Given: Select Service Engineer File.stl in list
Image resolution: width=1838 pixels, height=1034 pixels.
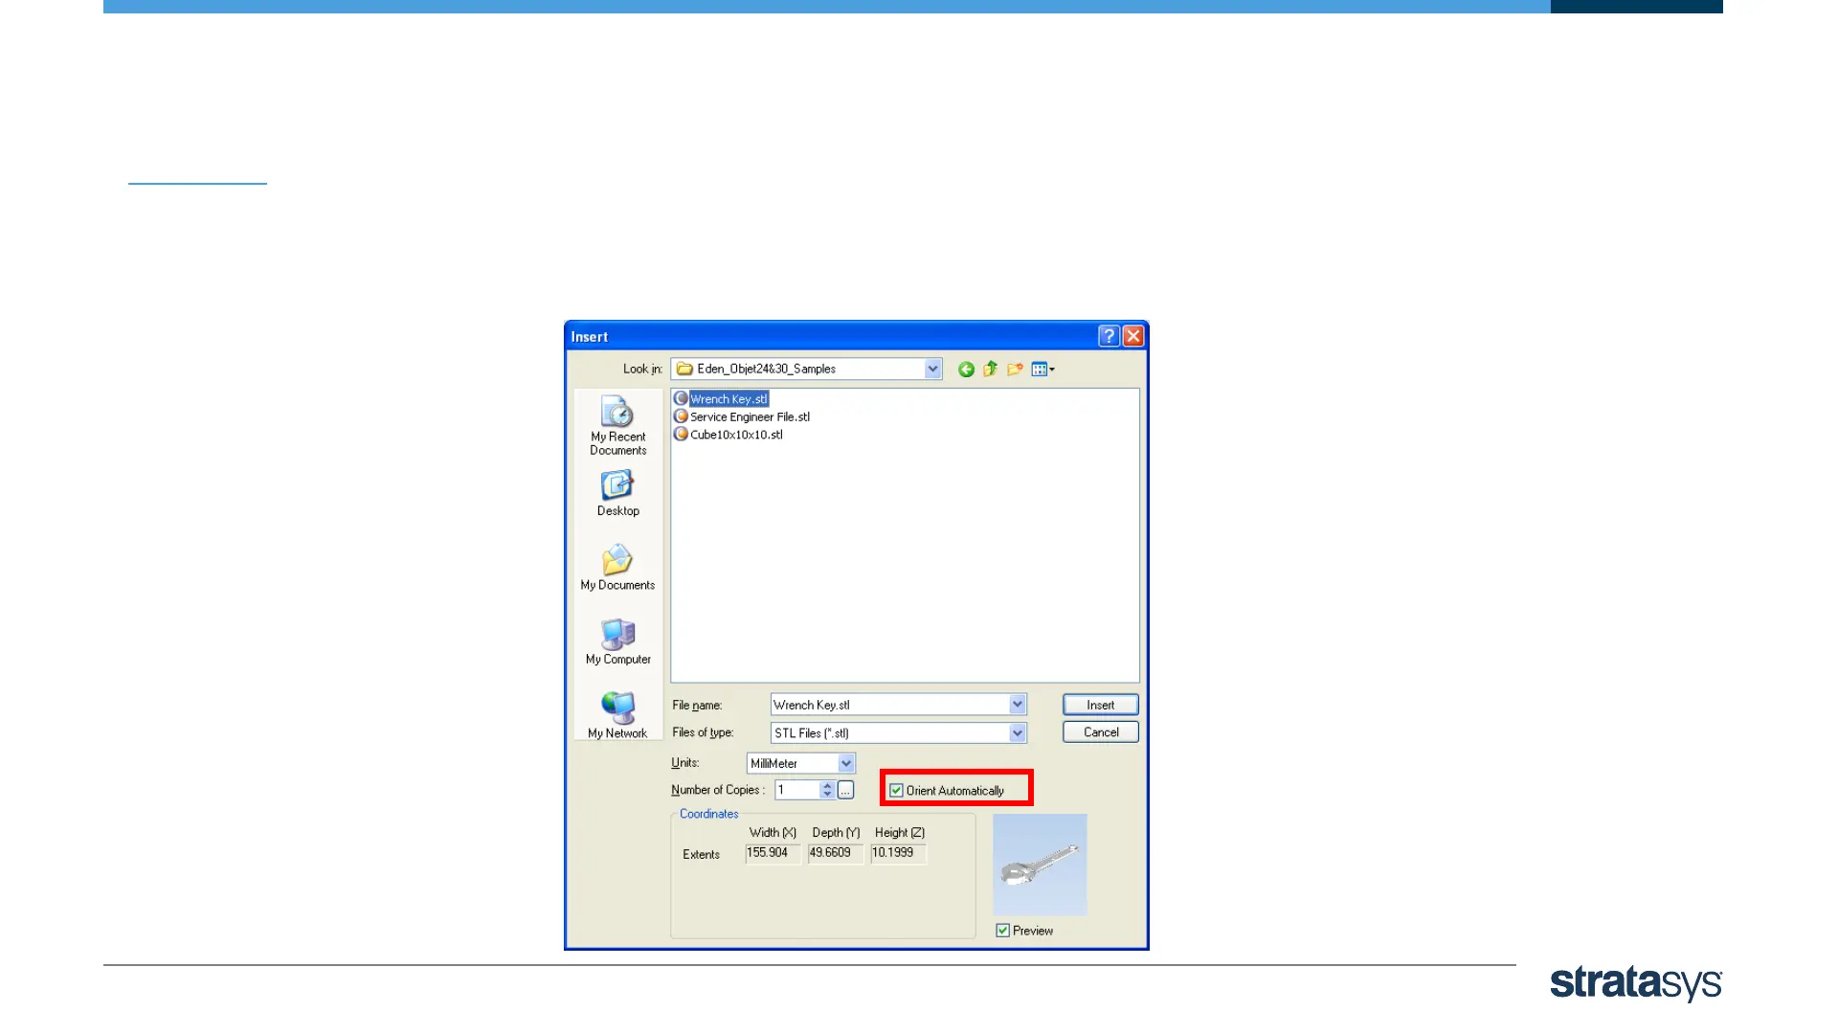Looking at the screenshot, I should coord(749,417).
